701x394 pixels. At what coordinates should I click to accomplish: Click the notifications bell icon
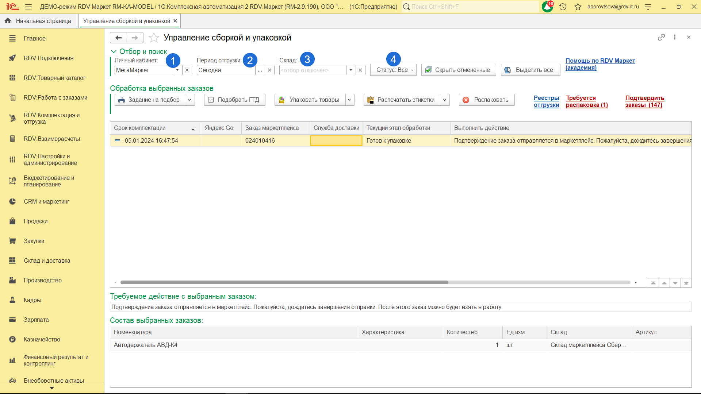547,7
